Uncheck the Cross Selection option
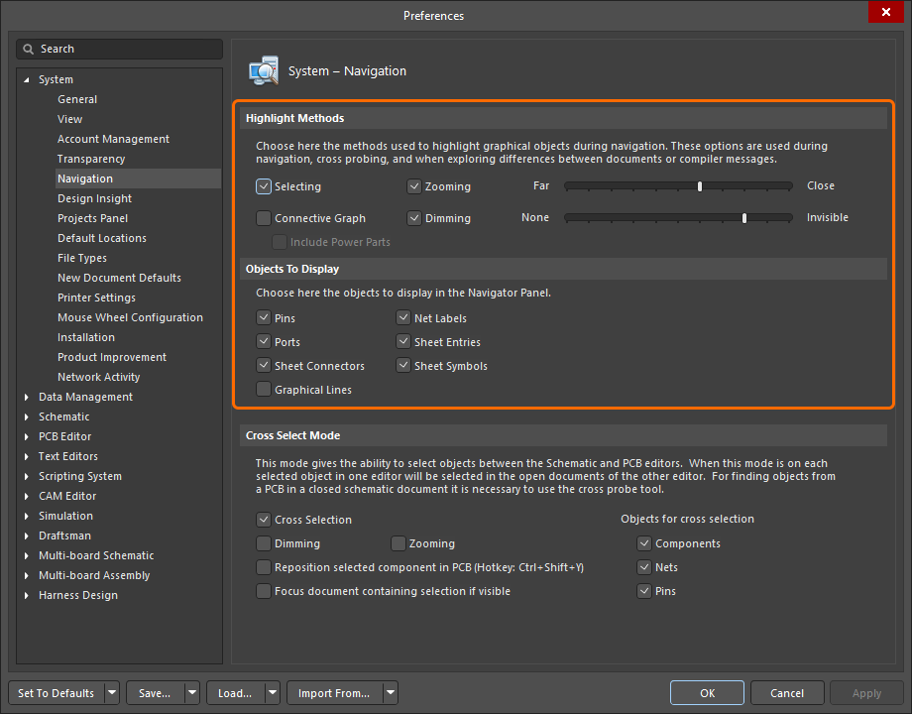This screenshot has width=912, height=714. pyautogui.click(x=264, y=519)
